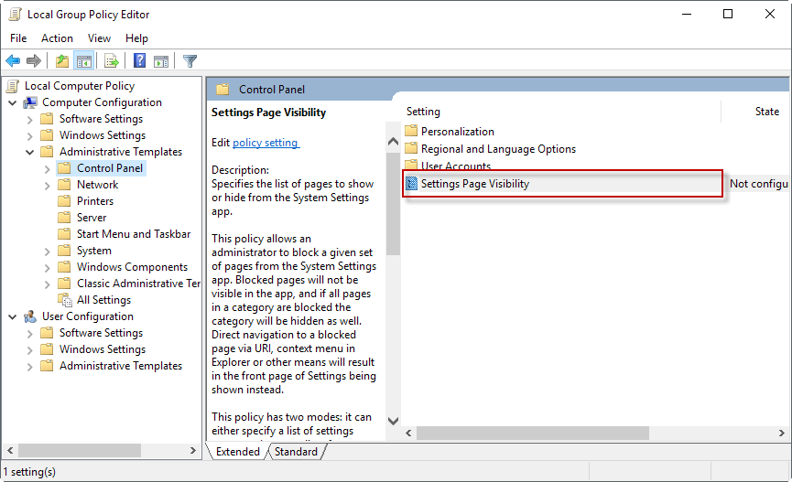Expand the Windows Components tree node
792x482 pixels.
[x=47, y=267]
